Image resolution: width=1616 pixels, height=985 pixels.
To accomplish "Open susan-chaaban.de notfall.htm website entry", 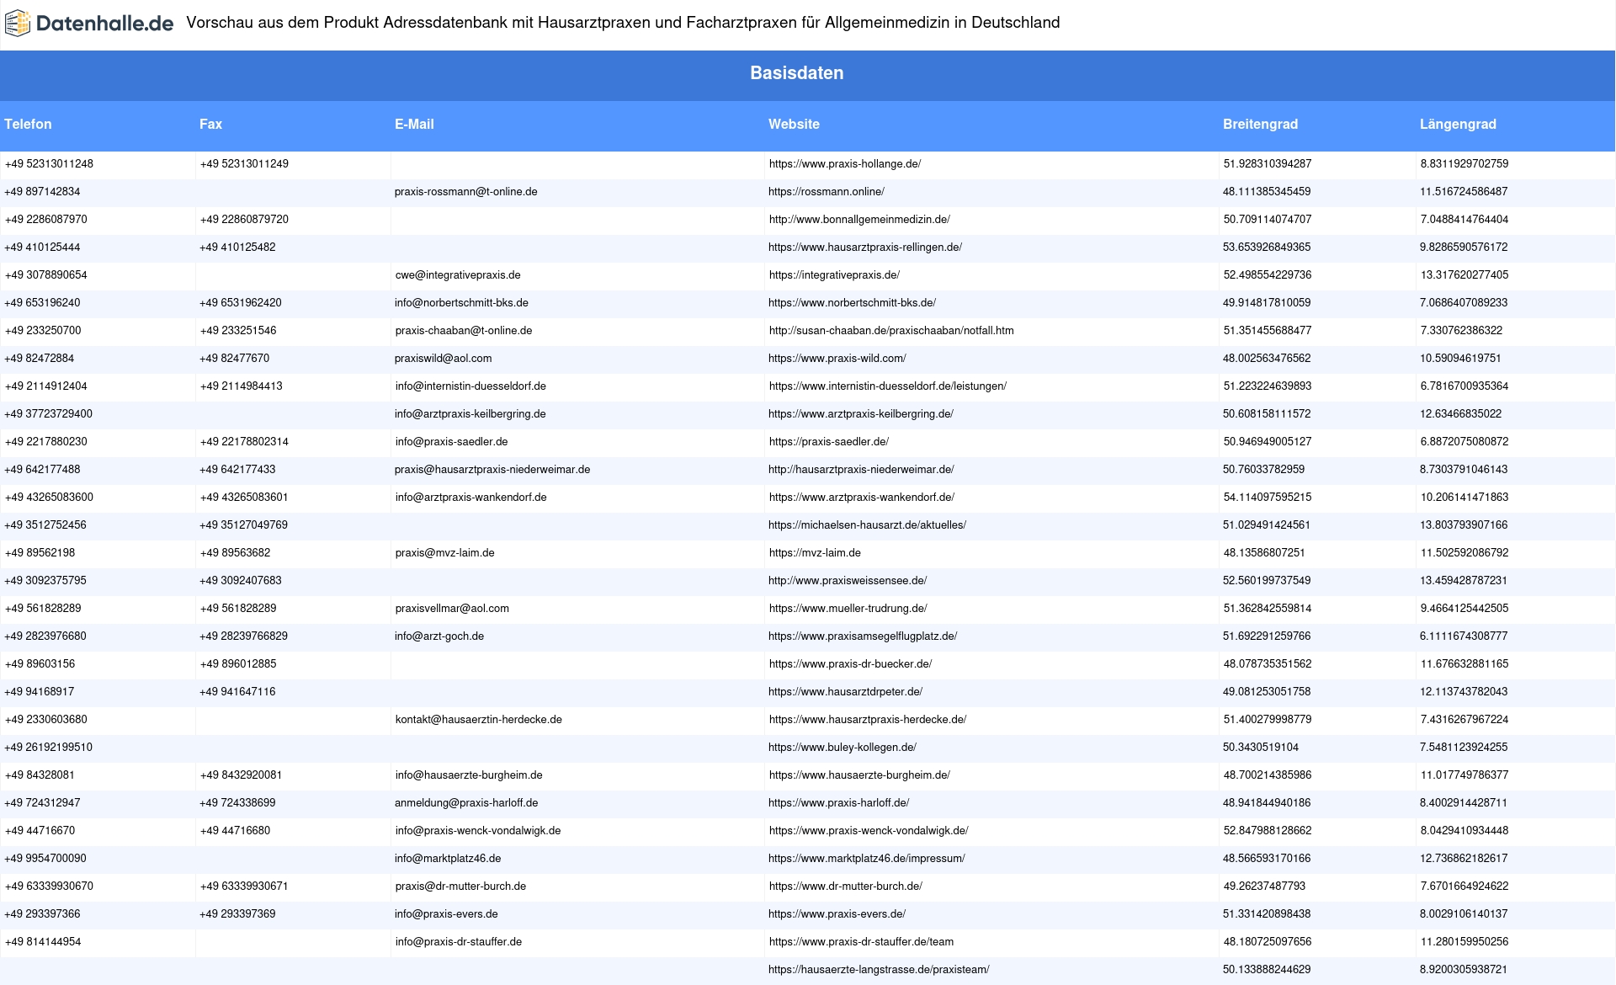I will [891, 331].
